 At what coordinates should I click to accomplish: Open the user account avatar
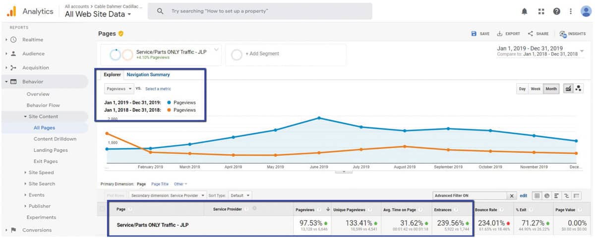tap(586, 11)
